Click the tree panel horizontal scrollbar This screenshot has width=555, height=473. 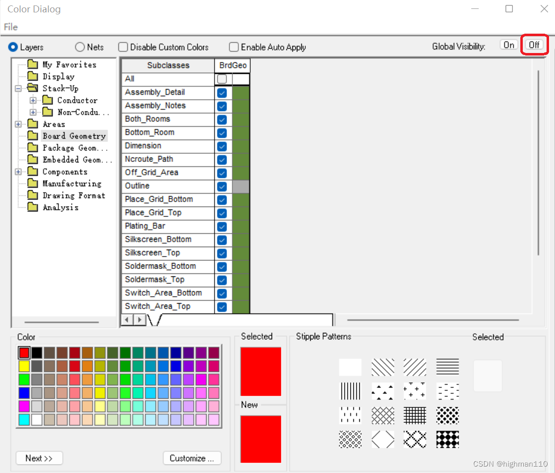tap(61, 322)
